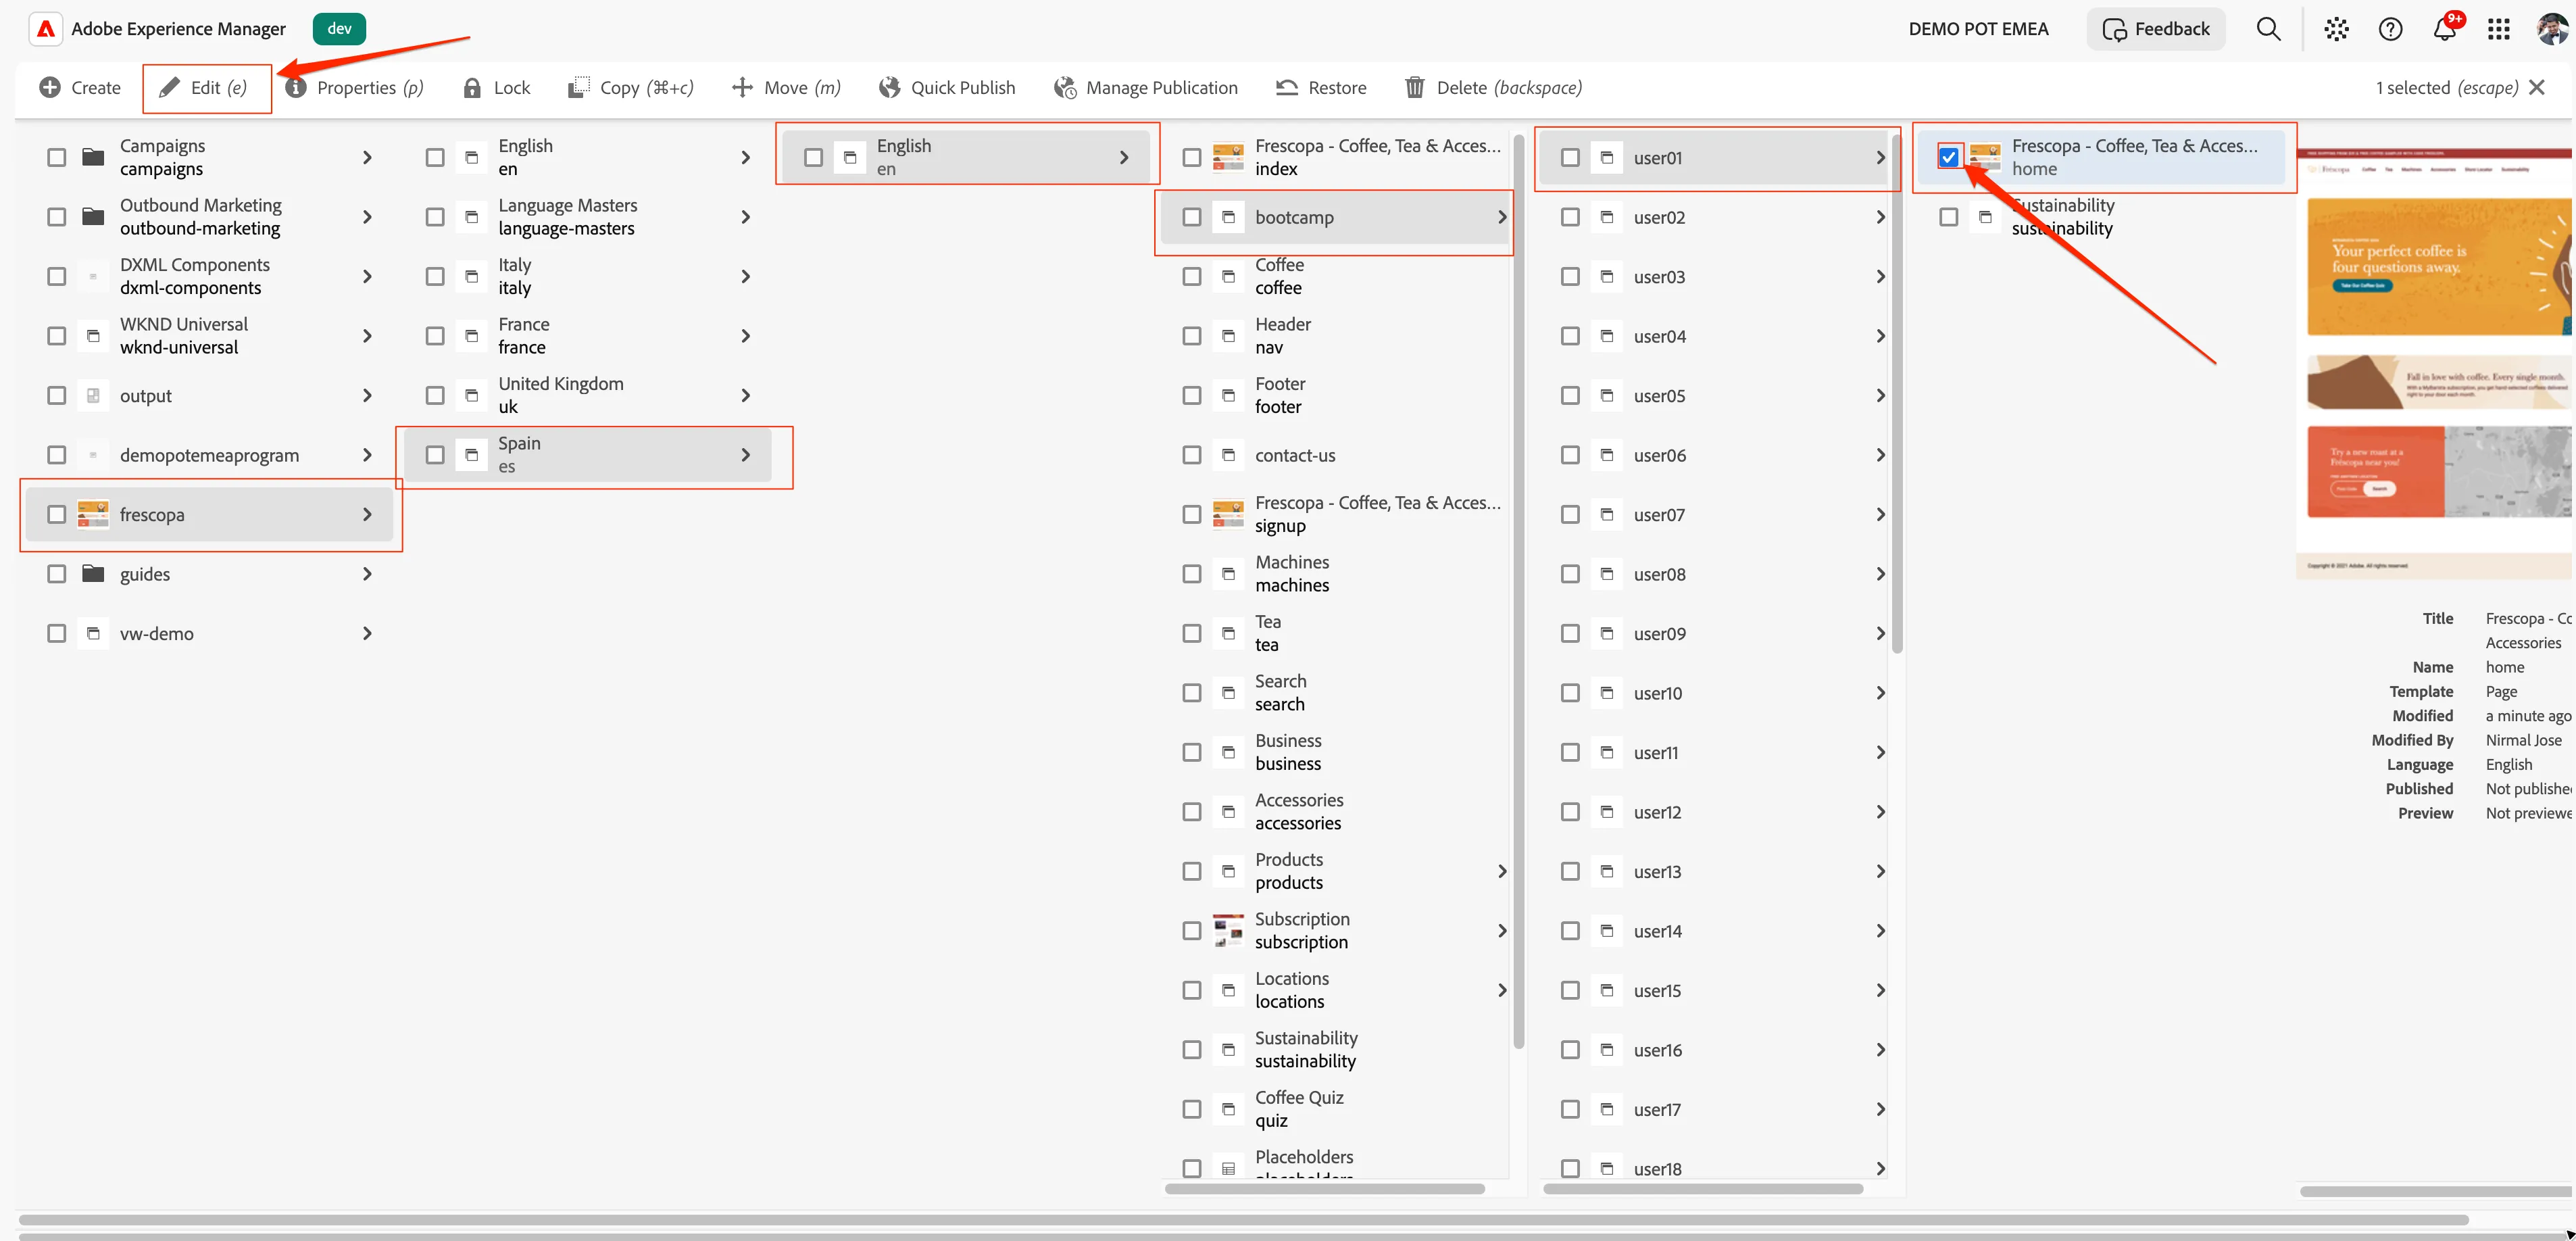Click the Properties info icon
The height and width of the screenshot is (1241, 2576).
[x=296, y=88]
